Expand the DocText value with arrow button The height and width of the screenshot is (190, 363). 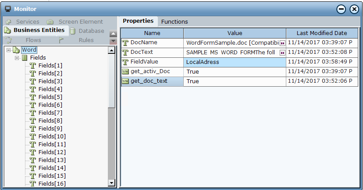(282, 53)
